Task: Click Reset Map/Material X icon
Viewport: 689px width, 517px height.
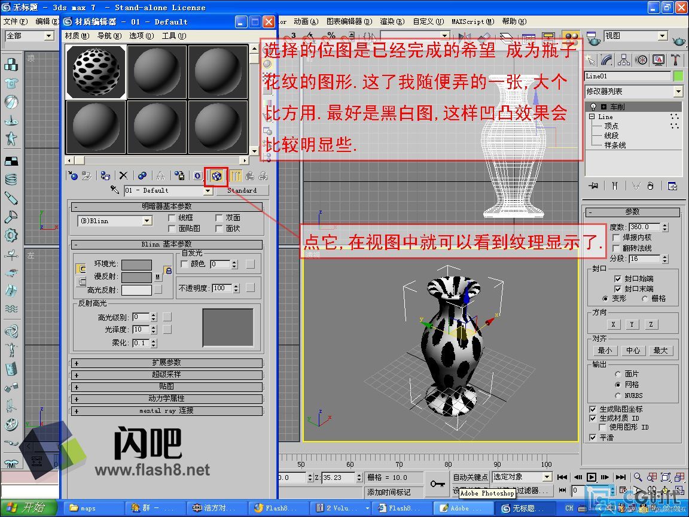Action: click(123, 175)
